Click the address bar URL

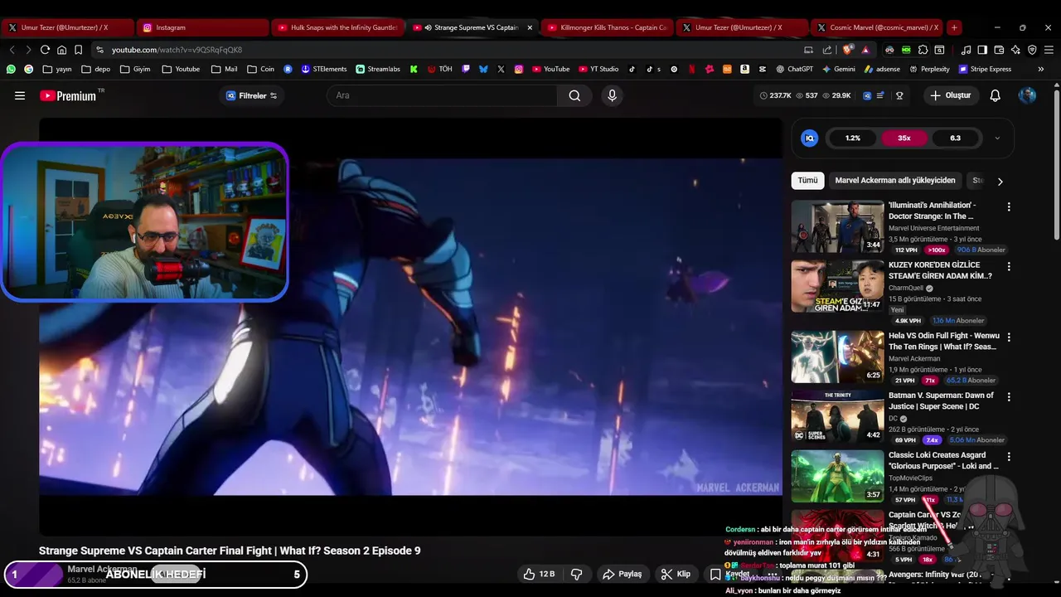[177, 50]
